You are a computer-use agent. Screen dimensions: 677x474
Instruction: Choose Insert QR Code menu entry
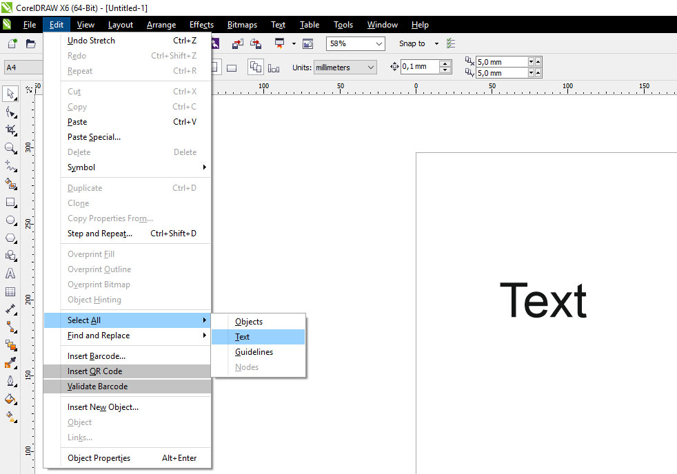coord(94,371)
